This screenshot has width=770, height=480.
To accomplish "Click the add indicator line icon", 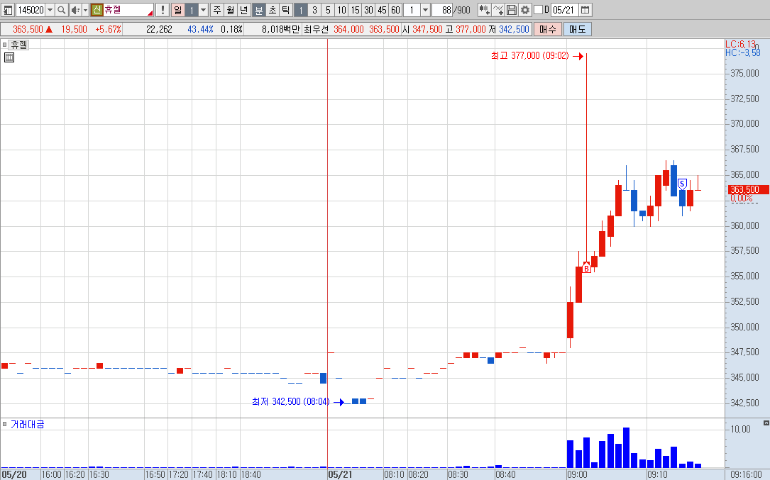I will pos(498,10).
